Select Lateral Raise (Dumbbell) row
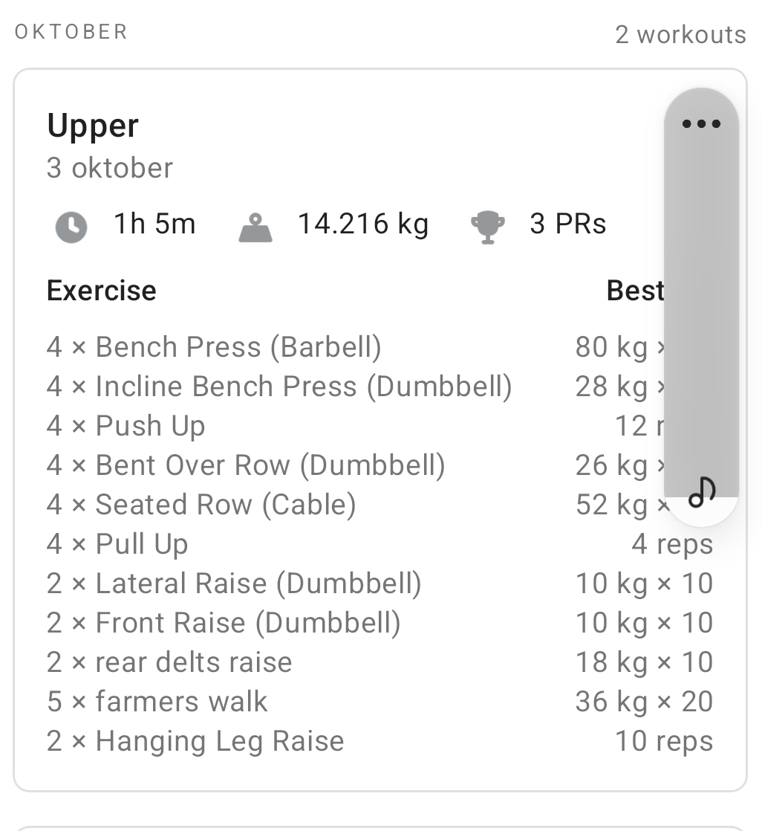Viewport: 762px width, 831px height. point(234,583)
